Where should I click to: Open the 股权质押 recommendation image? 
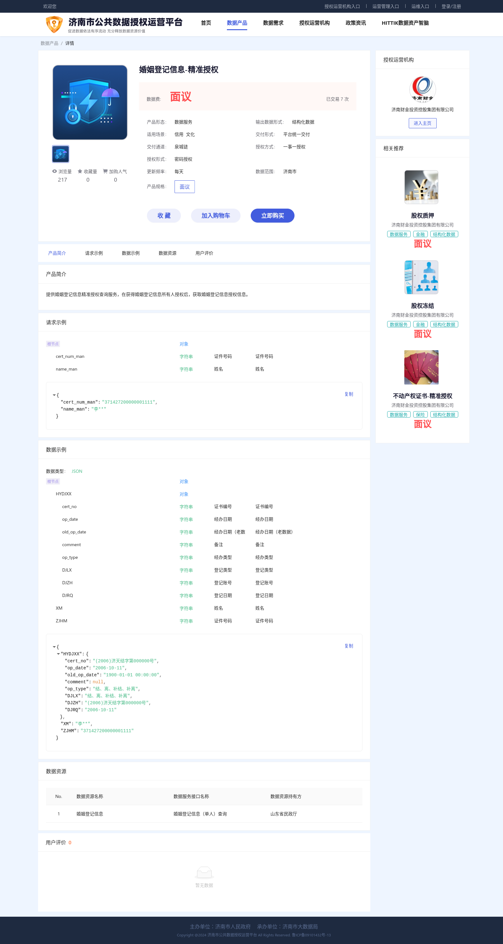tap(421, 187)
